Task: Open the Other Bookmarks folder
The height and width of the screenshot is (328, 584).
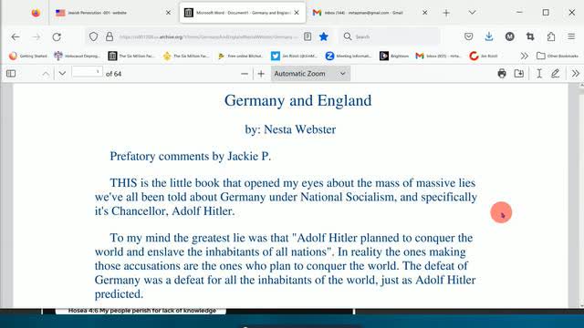Action: tap(558, 56)
